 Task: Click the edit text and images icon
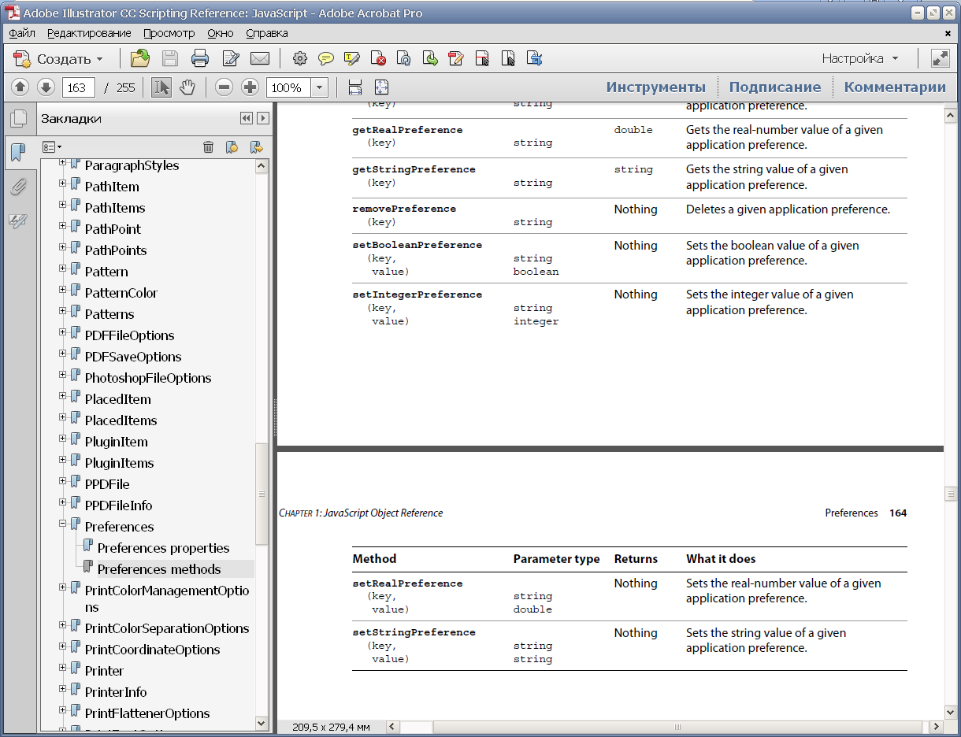456,58
